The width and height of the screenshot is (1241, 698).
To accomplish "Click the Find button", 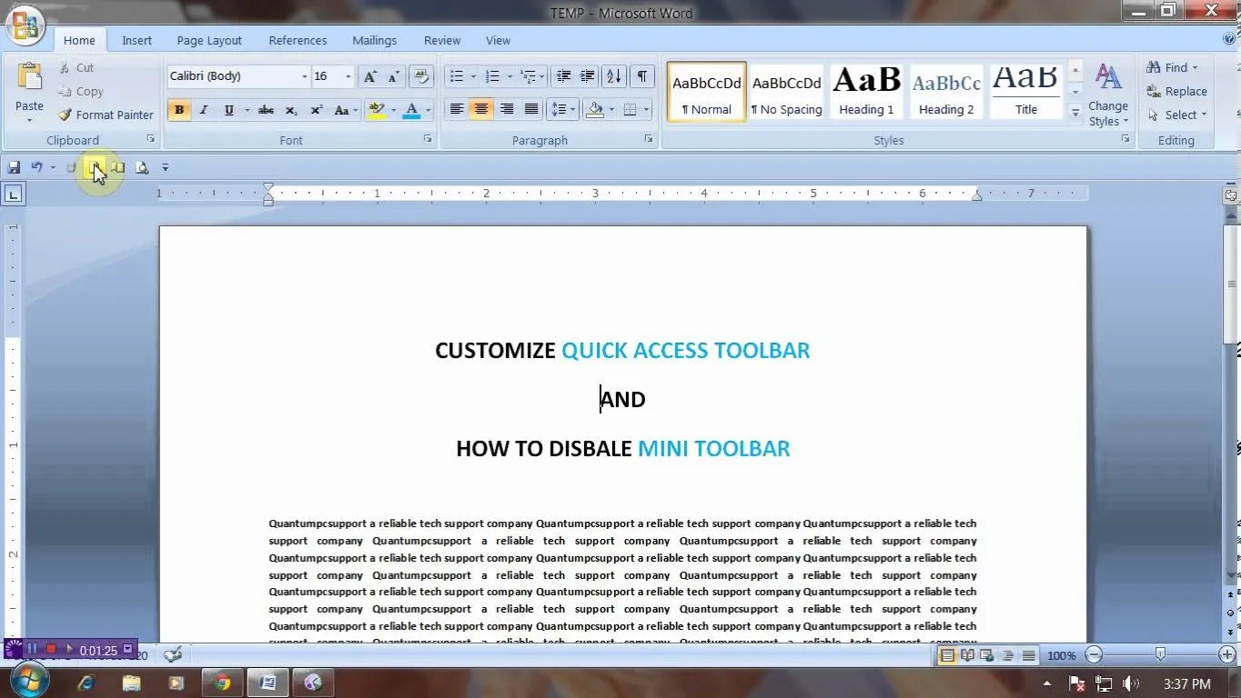I will click(x=1172, y=67).
